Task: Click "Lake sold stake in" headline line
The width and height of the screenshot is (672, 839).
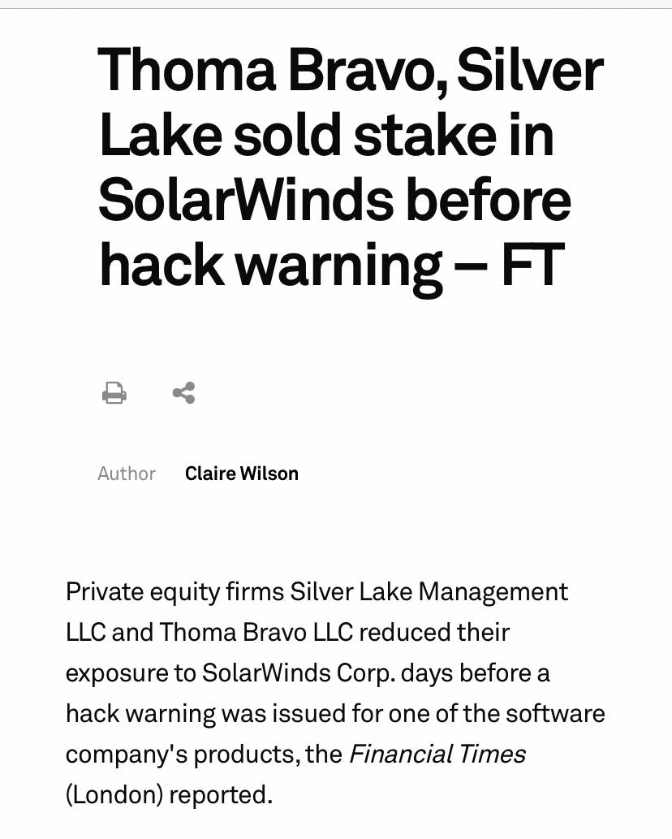Action: [x=325, y=135]
